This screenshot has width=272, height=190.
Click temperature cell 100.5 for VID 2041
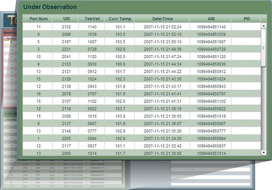click(120, 57)
